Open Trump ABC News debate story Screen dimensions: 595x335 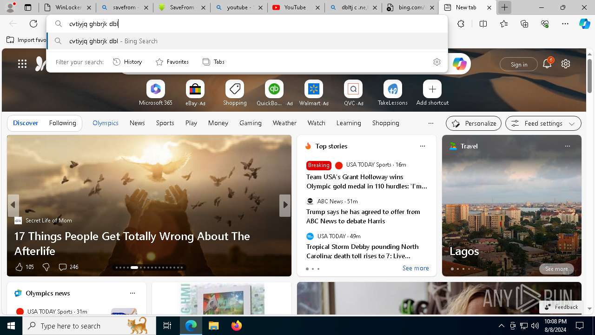[x=363, y=216]
